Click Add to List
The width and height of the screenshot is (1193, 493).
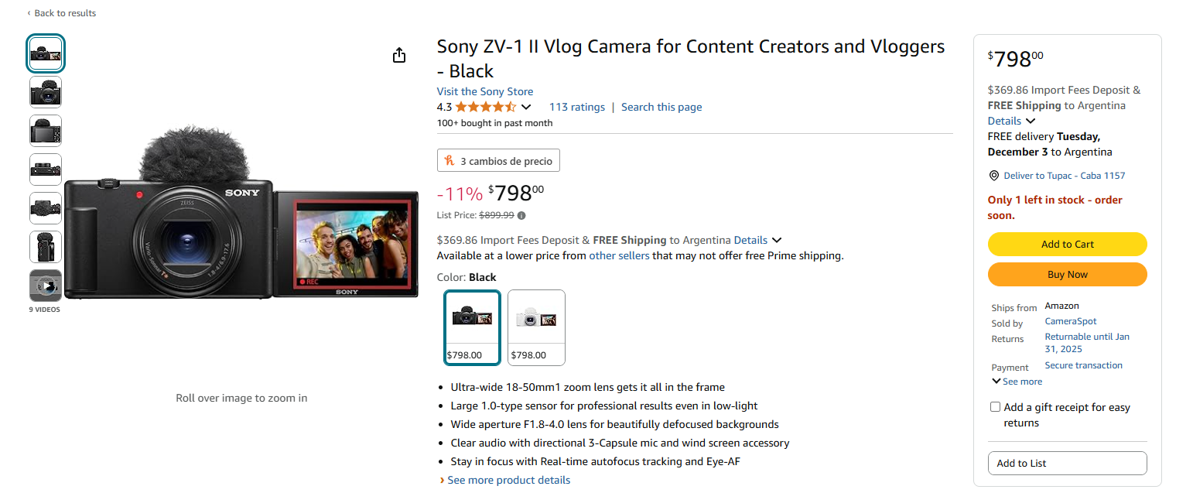(x=1067, y=463)
